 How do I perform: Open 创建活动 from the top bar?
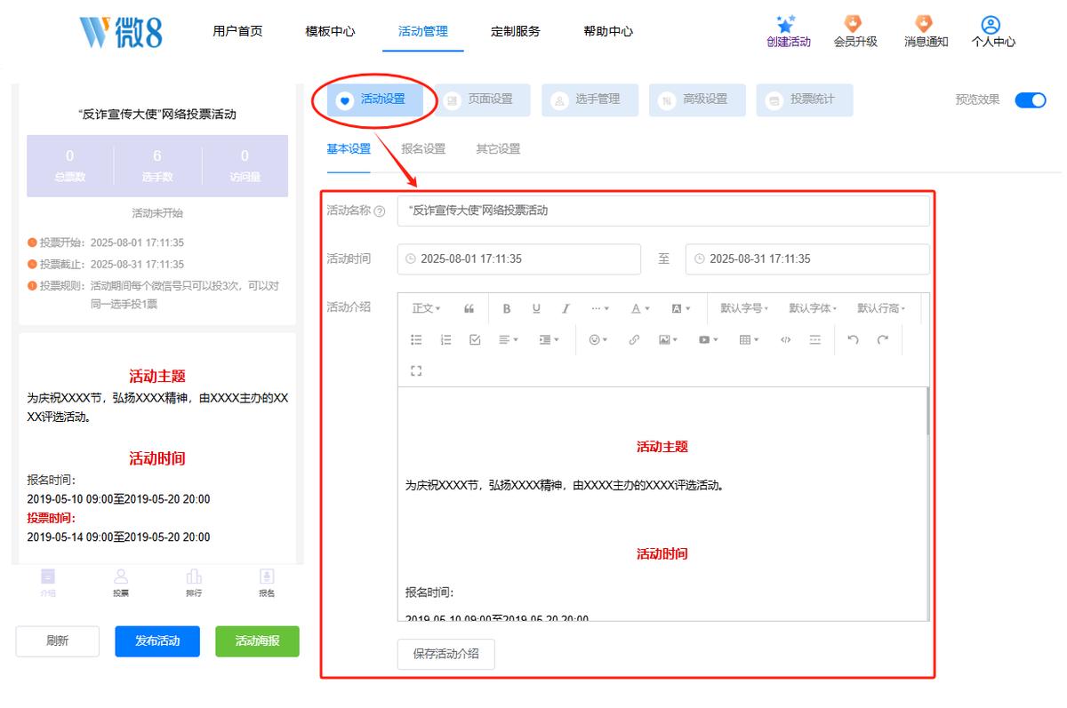click(789, 31)
